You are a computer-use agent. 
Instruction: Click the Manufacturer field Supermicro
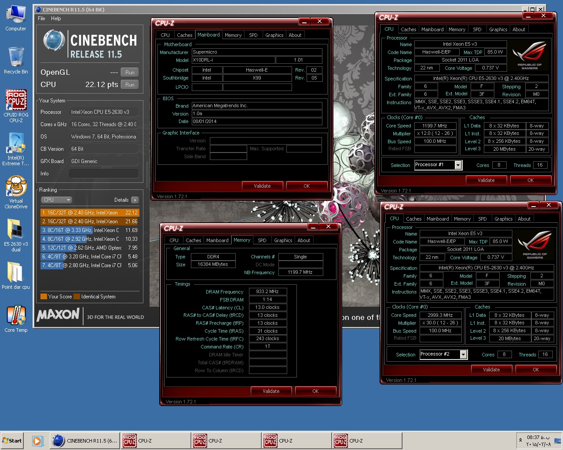(257, 52)
